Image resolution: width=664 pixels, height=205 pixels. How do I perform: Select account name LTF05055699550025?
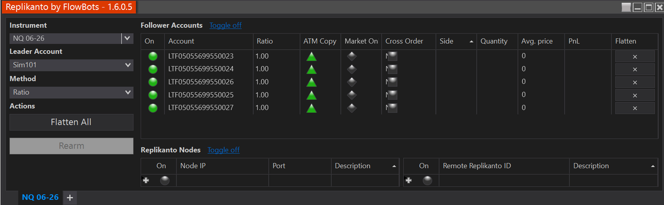click(201, 94)
